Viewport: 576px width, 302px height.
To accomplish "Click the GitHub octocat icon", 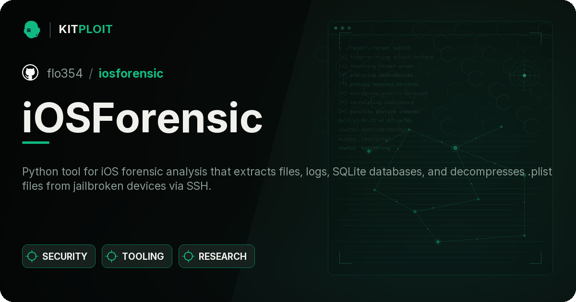I will [30, 73].
